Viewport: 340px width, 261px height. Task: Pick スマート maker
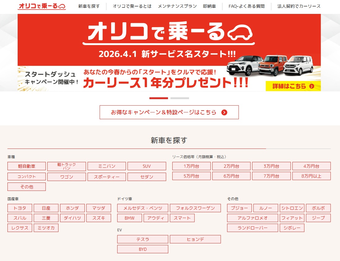tap(182, 218)
